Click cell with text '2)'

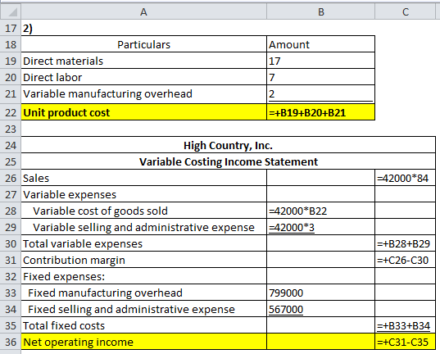coord(143,28)
